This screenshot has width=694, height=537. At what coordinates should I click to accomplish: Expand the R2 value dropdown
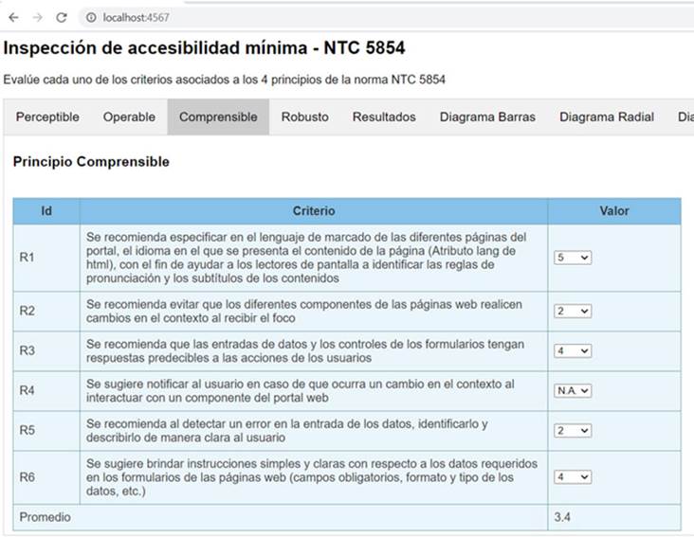tap(573, 312)
